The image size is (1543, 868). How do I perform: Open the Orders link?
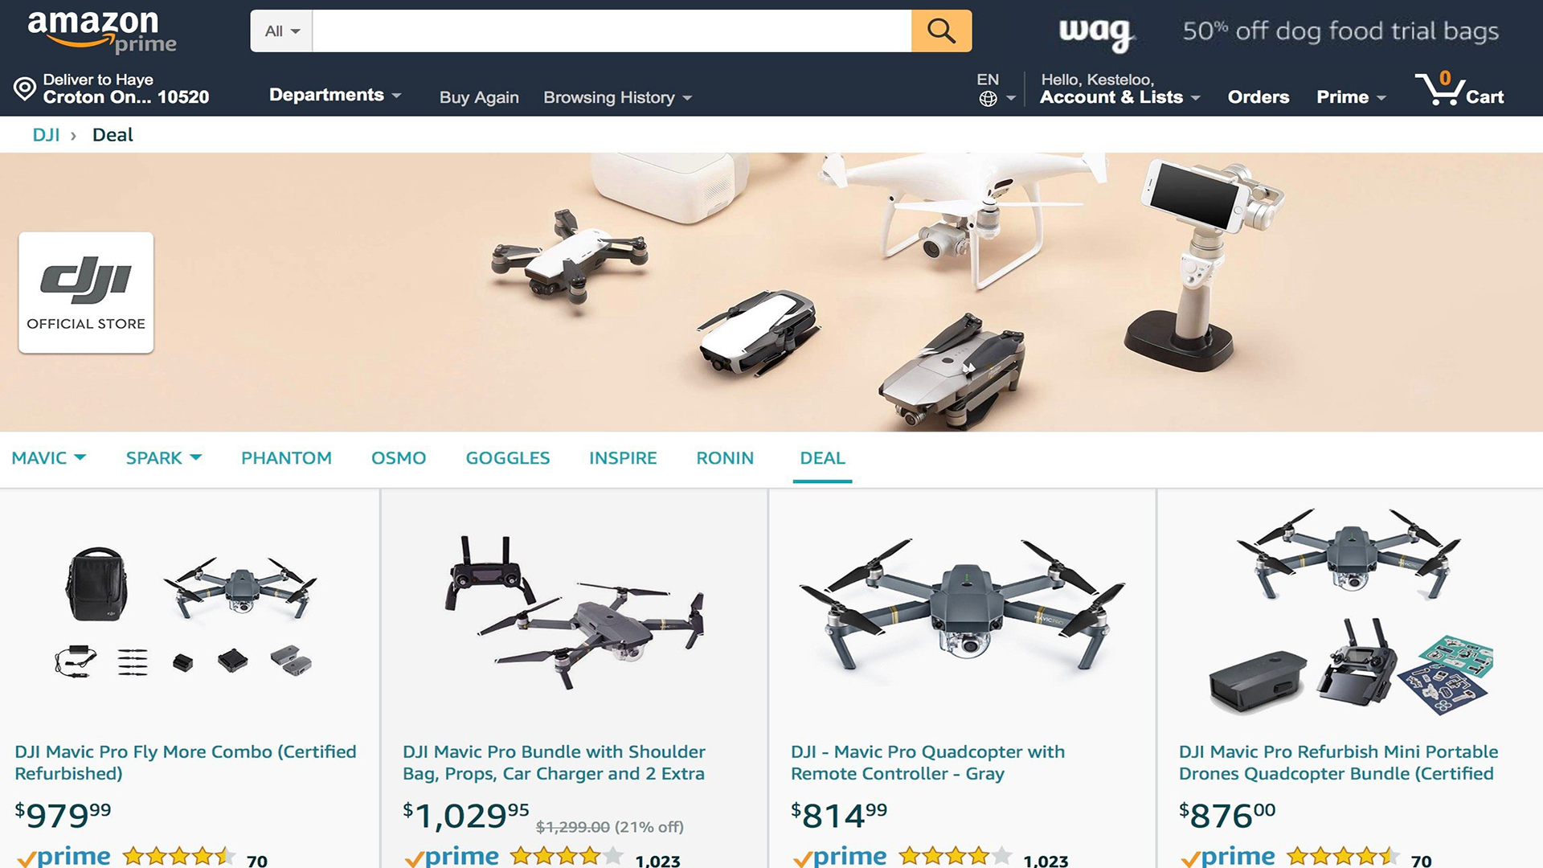click(x=1258, y=97)
